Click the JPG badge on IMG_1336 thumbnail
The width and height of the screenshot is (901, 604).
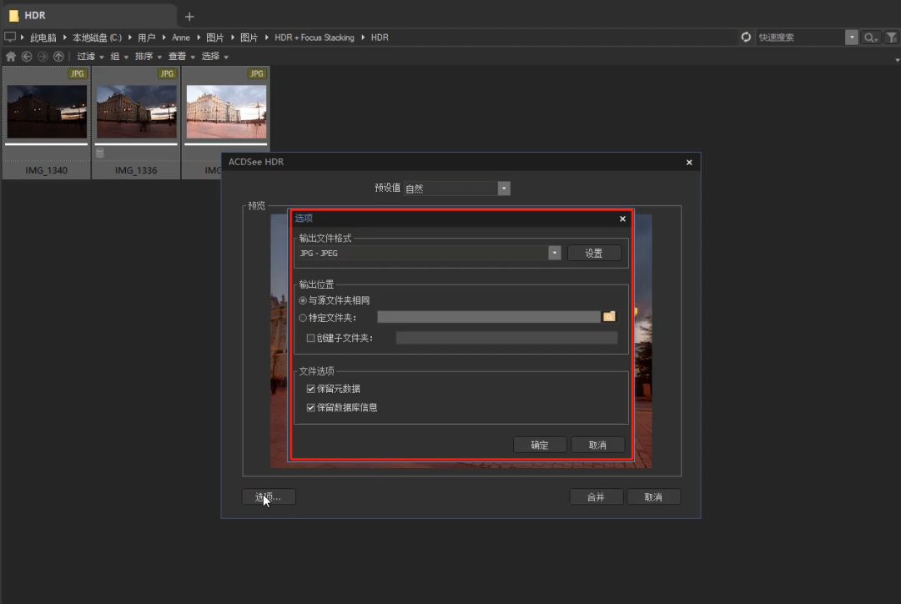[167, 73]
